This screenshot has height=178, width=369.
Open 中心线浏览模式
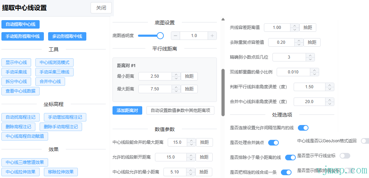click(54, 63)
